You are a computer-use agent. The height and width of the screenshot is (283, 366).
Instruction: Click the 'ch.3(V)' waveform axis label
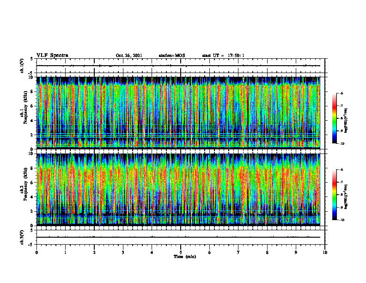coord(22,237)
